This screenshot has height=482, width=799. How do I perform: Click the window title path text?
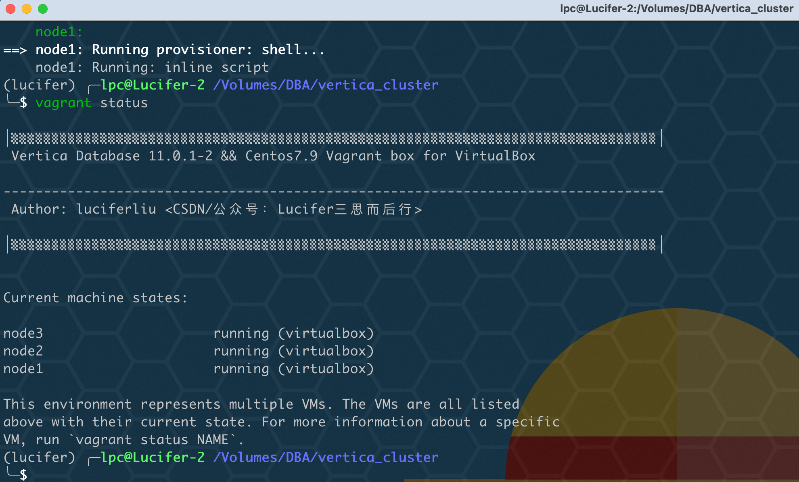(676, 9)
